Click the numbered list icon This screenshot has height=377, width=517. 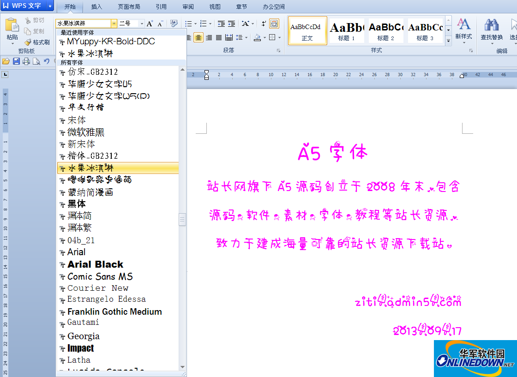204,24
